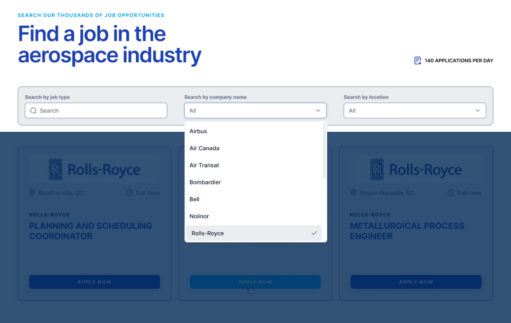
Task: Click the Boucherville location pin icon
Action: pos(32,193)
